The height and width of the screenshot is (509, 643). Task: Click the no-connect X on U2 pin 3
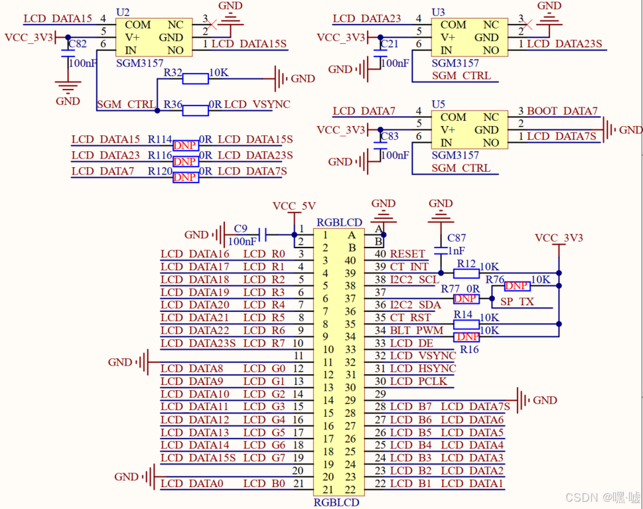point(212,25)
